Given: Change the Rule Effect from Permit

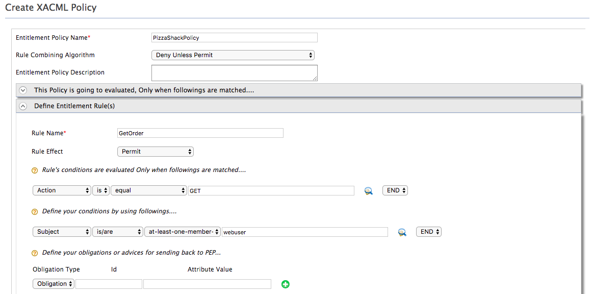Looking at the screenshot, I should point(155,151).
